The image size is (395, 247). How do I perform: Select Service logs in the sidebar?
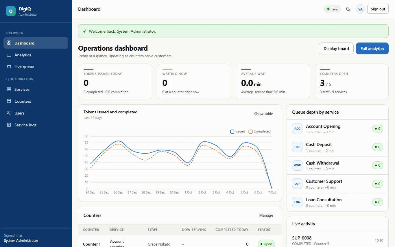click(36, 125)
